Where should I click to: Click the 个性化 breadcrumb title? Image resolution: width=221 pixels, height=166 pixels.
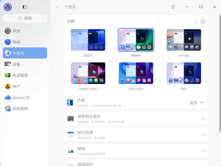pyautogui.click(x=70, y=7)
